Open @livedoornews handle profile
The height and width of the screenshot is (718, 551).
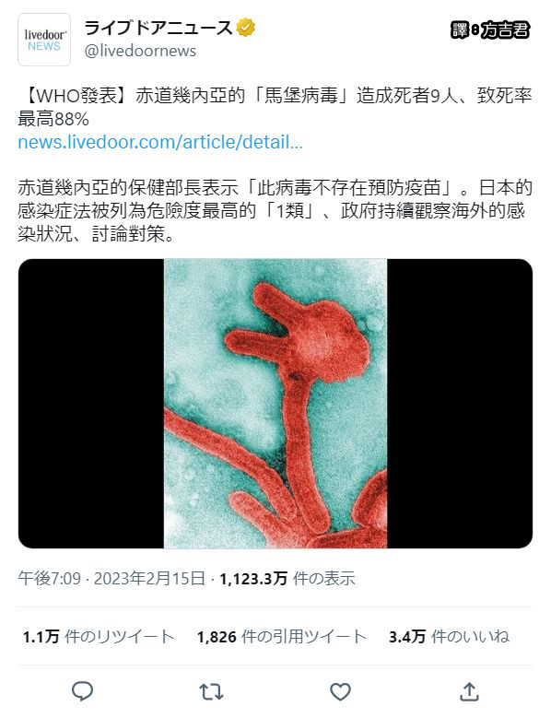(x=140, y=51)
